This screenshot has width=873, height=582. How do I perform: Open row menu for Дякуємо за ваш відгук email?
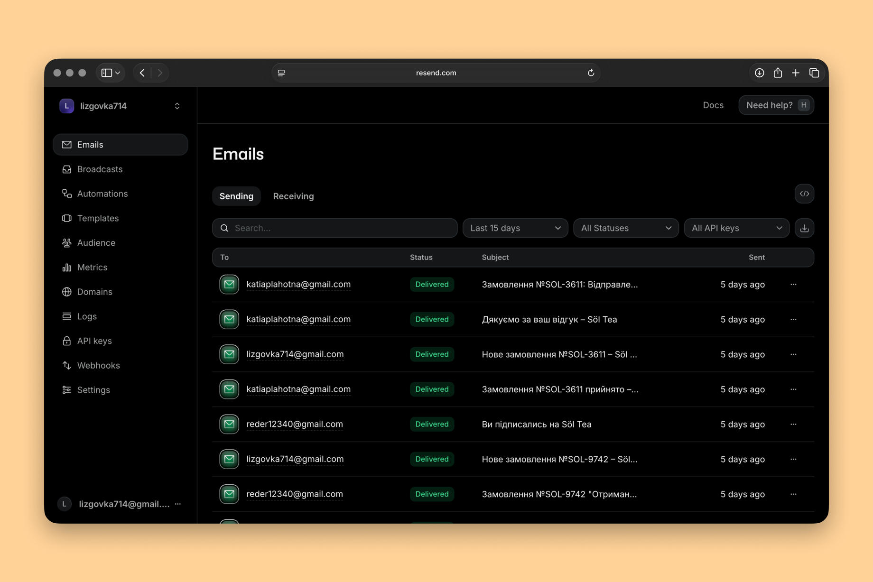click(x=793, y=319)
